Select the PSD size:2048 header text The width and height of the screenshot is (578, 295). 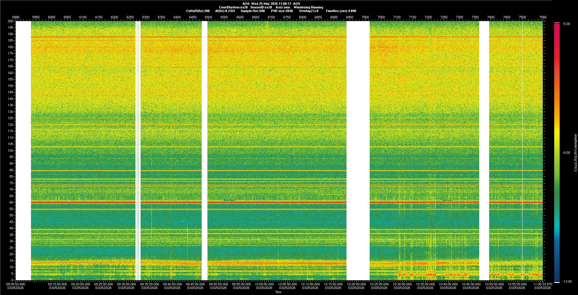tap(281, 11)
